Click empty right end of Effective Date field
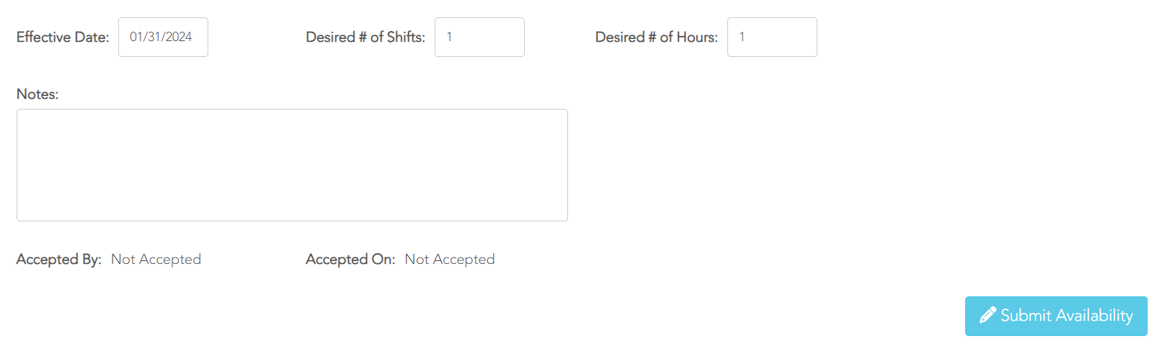This screenshot has width=1162, height=349. pyautogui.click(x=200, y=37)
